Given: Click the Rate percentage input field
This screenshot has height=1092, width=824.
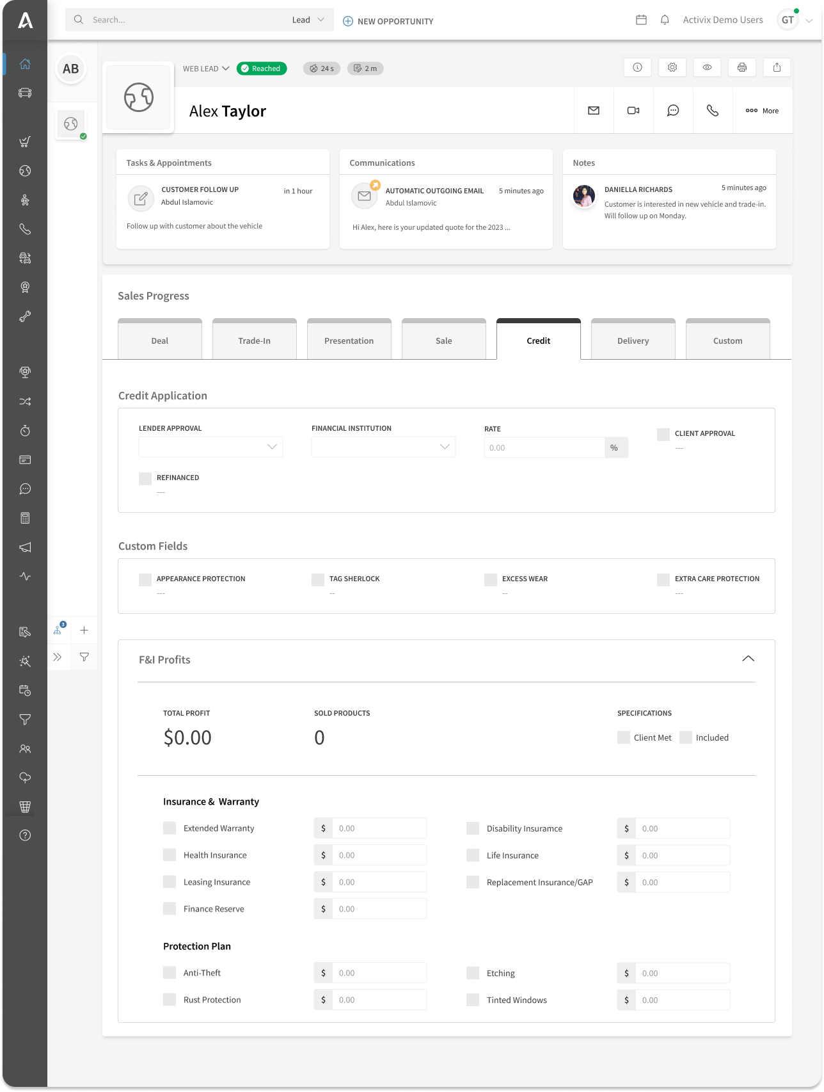Looking at the screenshot, I should pyautogui.click(x=544, y=447).
